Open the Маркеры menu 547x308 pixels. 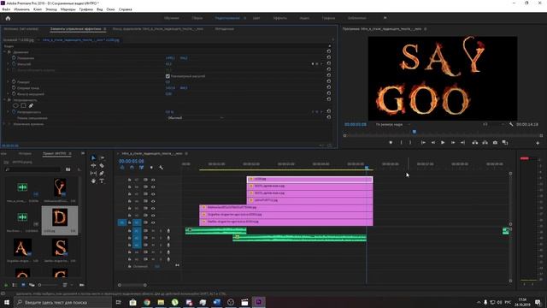68,9
